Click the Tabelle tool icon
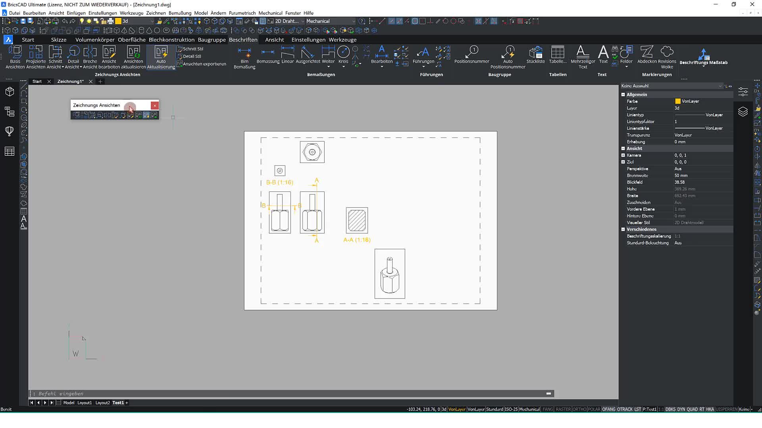This screenshot has height=428, width=762. pyautogui.click(x=558, y=55)
